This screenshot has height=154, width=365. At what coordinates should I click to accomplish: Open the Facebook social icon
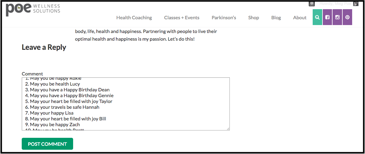(327, 17)
